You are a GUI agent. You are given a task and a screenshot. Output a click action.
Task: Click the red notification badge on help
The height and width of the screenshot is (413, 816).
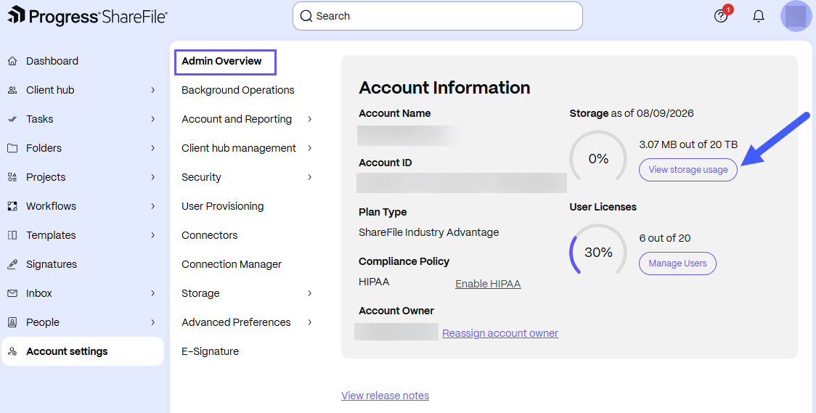point(729,9)
